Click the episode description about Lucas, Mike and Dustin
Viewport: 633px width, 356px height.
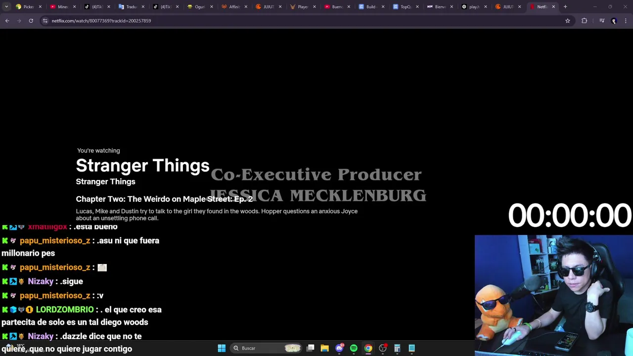pos(217,215)
